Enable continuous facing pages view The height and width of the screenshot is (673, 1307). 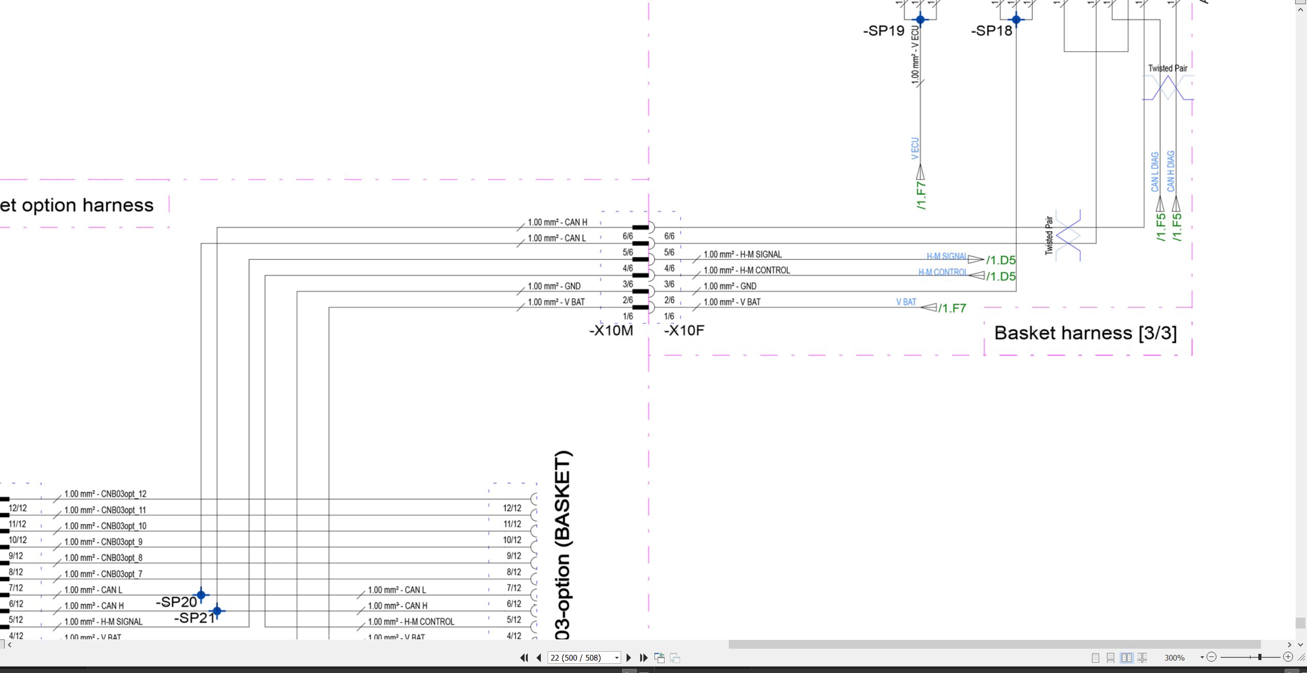pos(1142,657)
